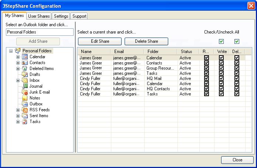Click the Contacts folder icon
The width and height of the screenshot is (257, 168).
25,63
